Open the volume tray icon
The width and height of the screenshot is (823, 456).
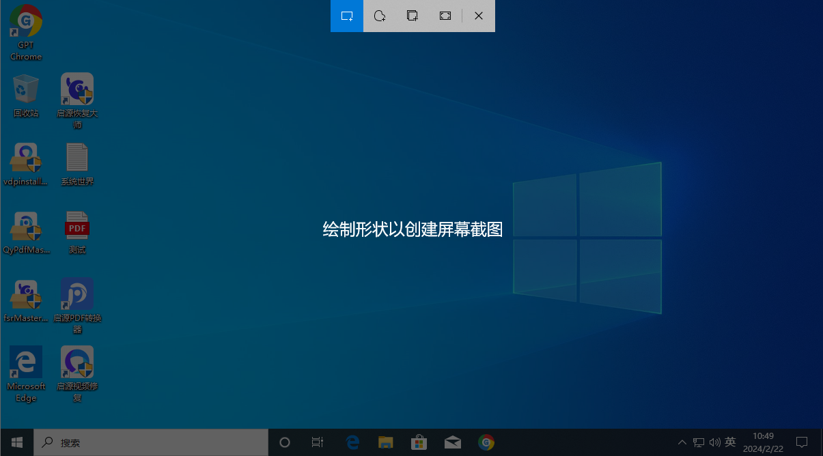click(714, 442)
